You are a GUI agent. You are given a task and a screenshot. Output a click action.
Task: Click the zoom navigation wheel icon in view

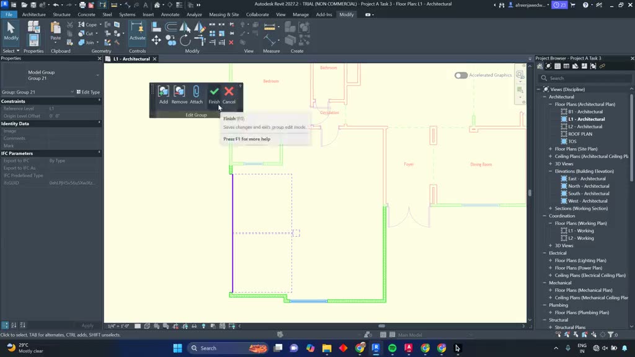(x=520, y=74)
